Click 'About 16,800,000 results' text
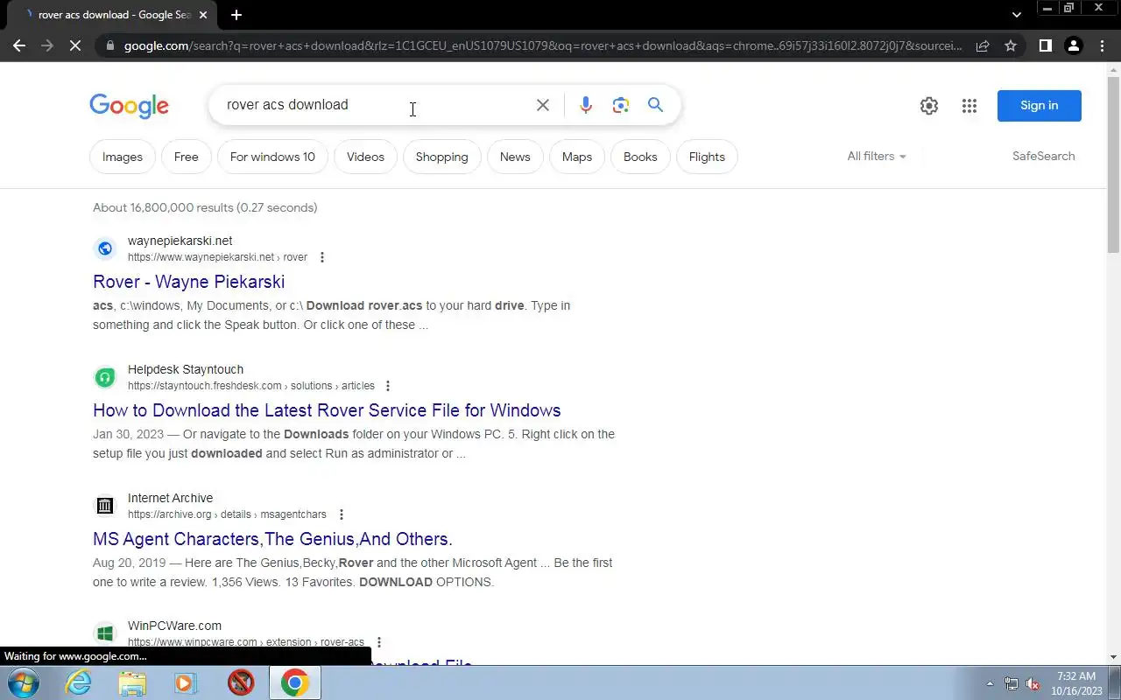The height and width of the screenshot is (700, 1121). 162,207
